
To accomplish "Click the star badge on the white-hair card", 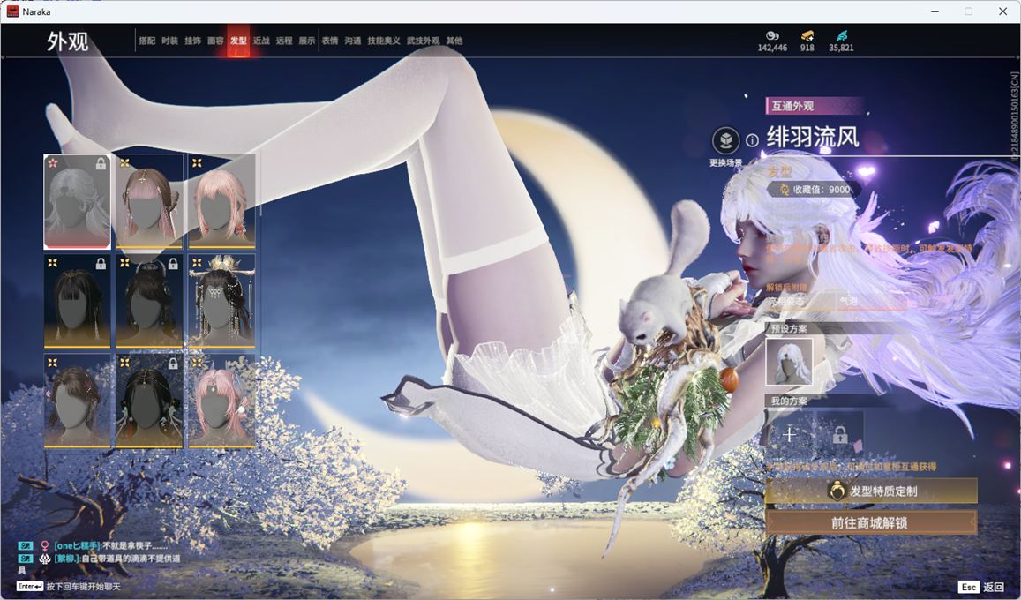I will coord(53,162).
